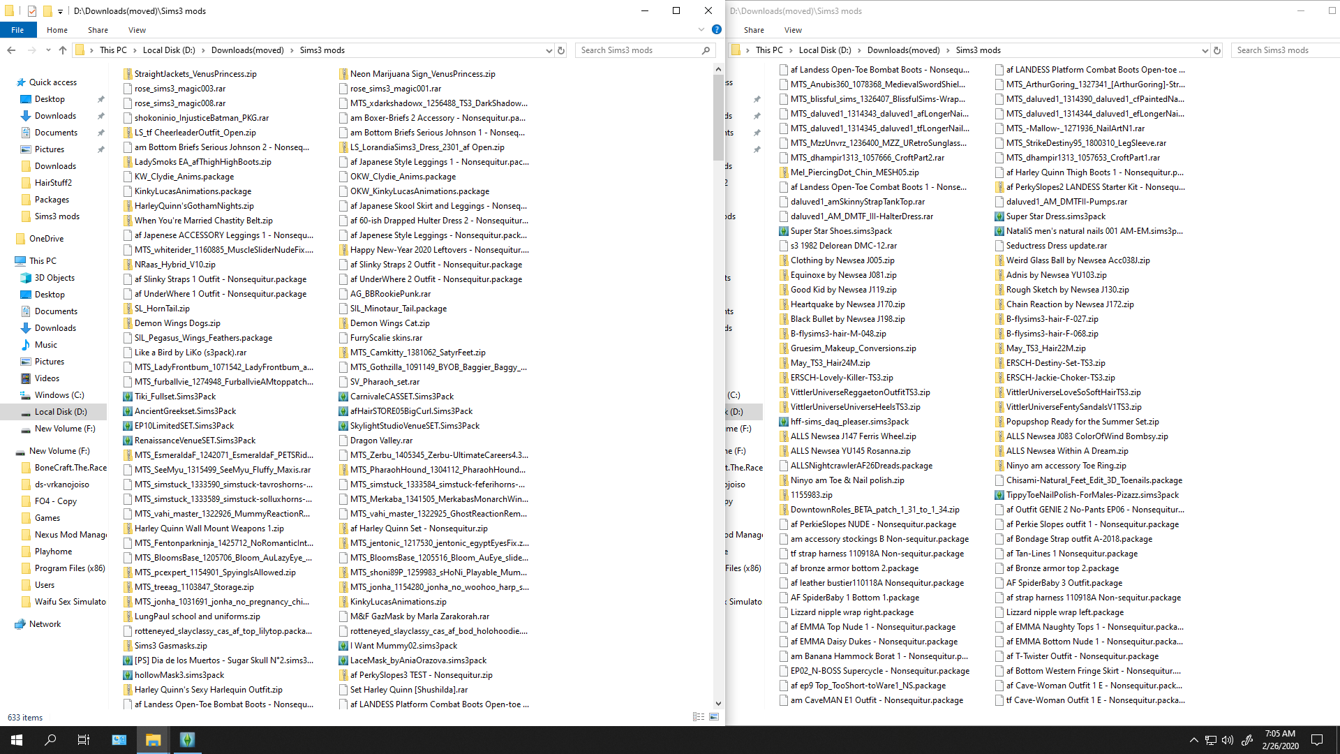This screenshot has height=754, width=1340.
Task: Open Task View on the taskbar
Action: coord(84,740)
